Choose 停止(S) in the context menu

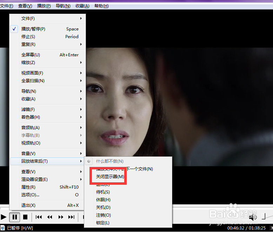tap(48, 37)
